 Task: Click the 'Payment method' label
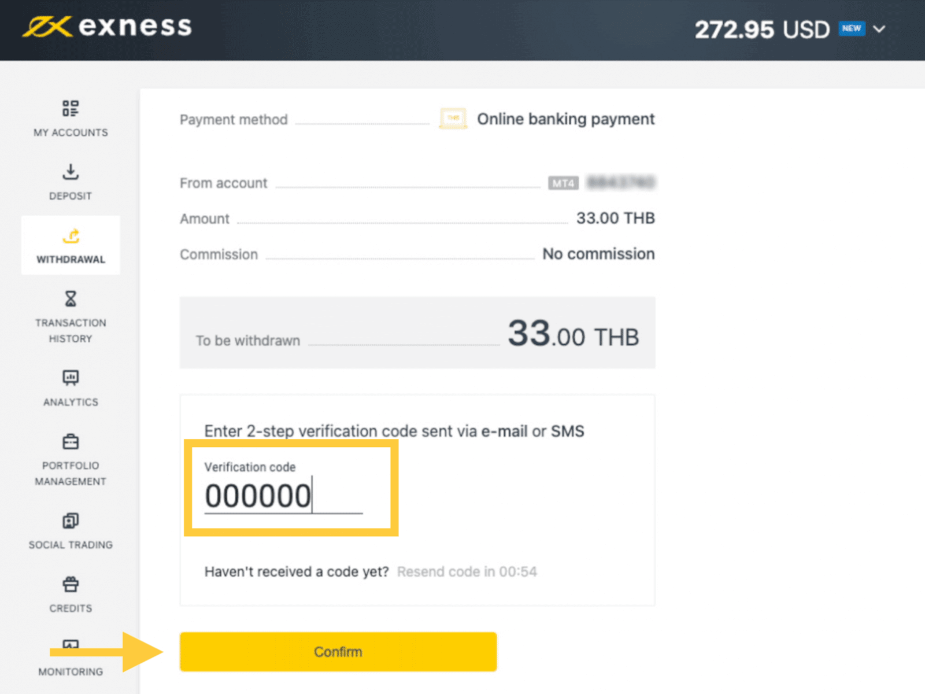click(x=234, y=120)
